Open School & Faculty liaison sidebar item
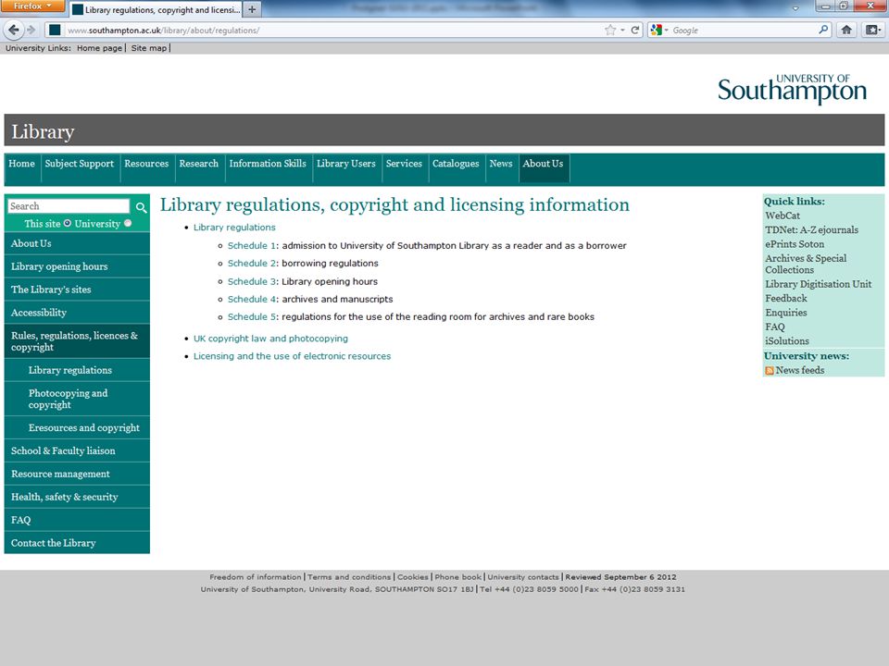Image resolution: width=889 pixels, height=666 pixels. pos(77,450)
